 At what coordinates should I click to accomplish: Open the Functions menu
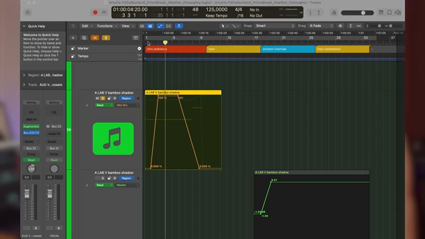(x=107, y=26)
